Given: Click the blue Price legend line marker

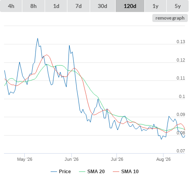Looking at the screenshot, I should click(x=54, y=172).
